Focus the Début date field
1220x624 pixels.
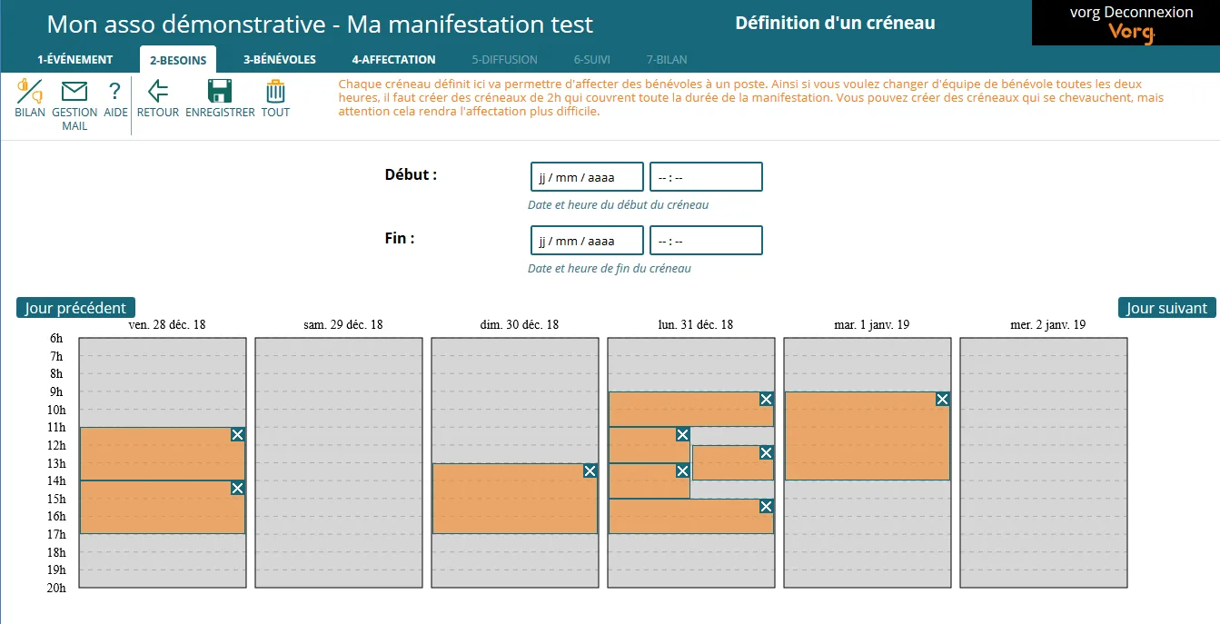(x=587, y=177)
